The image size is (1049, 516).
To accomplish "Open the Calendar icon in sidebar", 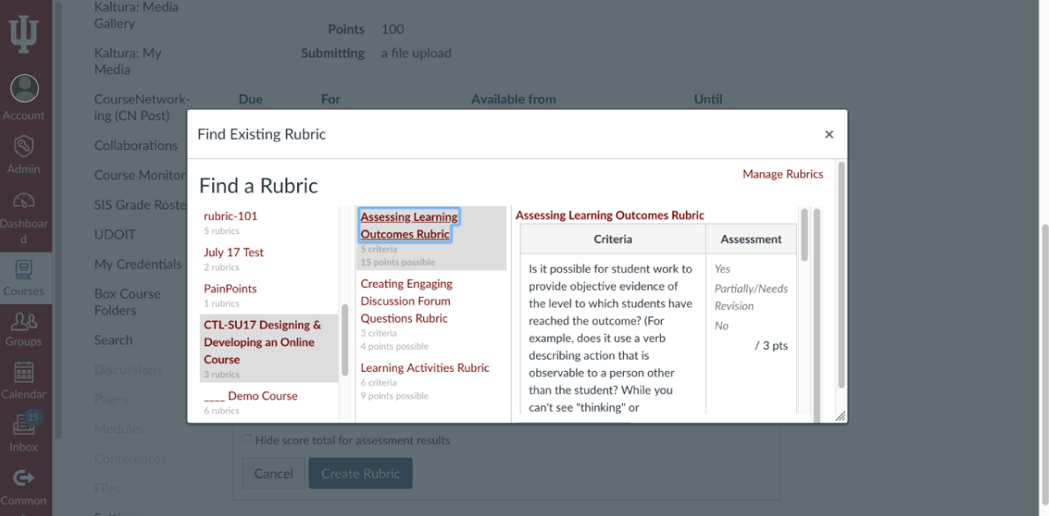I will [x=24, y=371].
